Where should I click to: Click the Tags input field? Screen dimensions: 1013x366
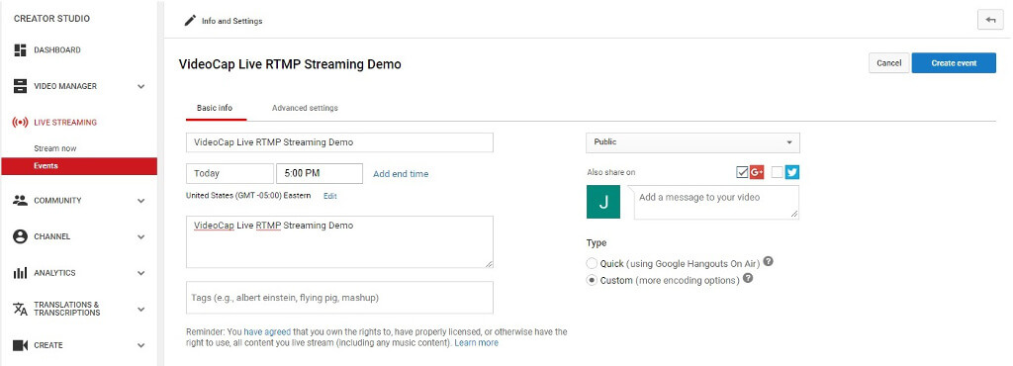pyautogui.click(x=339, y=298)
